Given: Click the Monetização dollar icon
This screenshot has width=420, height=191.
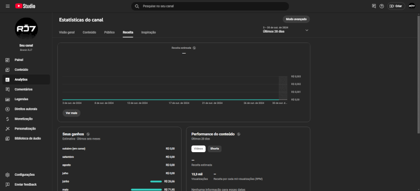Looking at the screenshot, I should pyautogui.click(x=7, y=119).
